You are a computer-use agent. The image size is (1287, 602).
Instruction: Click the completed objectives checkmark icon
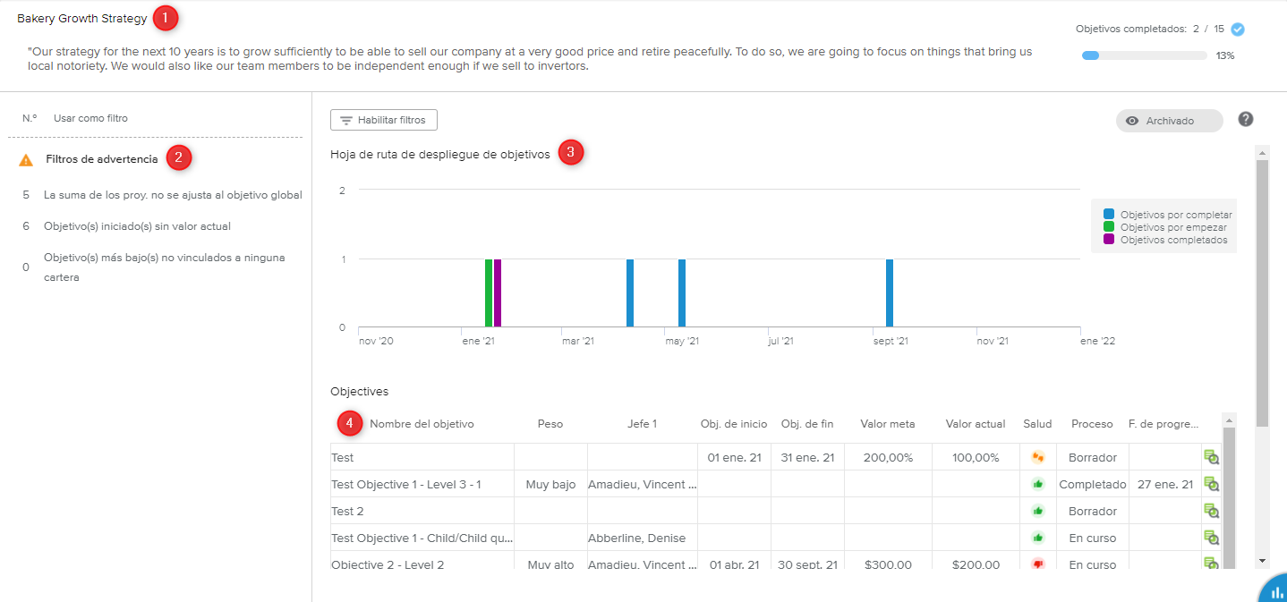coord(1238,30)
